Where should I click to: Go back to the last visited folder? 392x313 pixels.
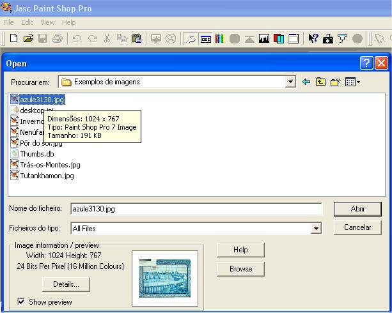(x=306, y=82)
